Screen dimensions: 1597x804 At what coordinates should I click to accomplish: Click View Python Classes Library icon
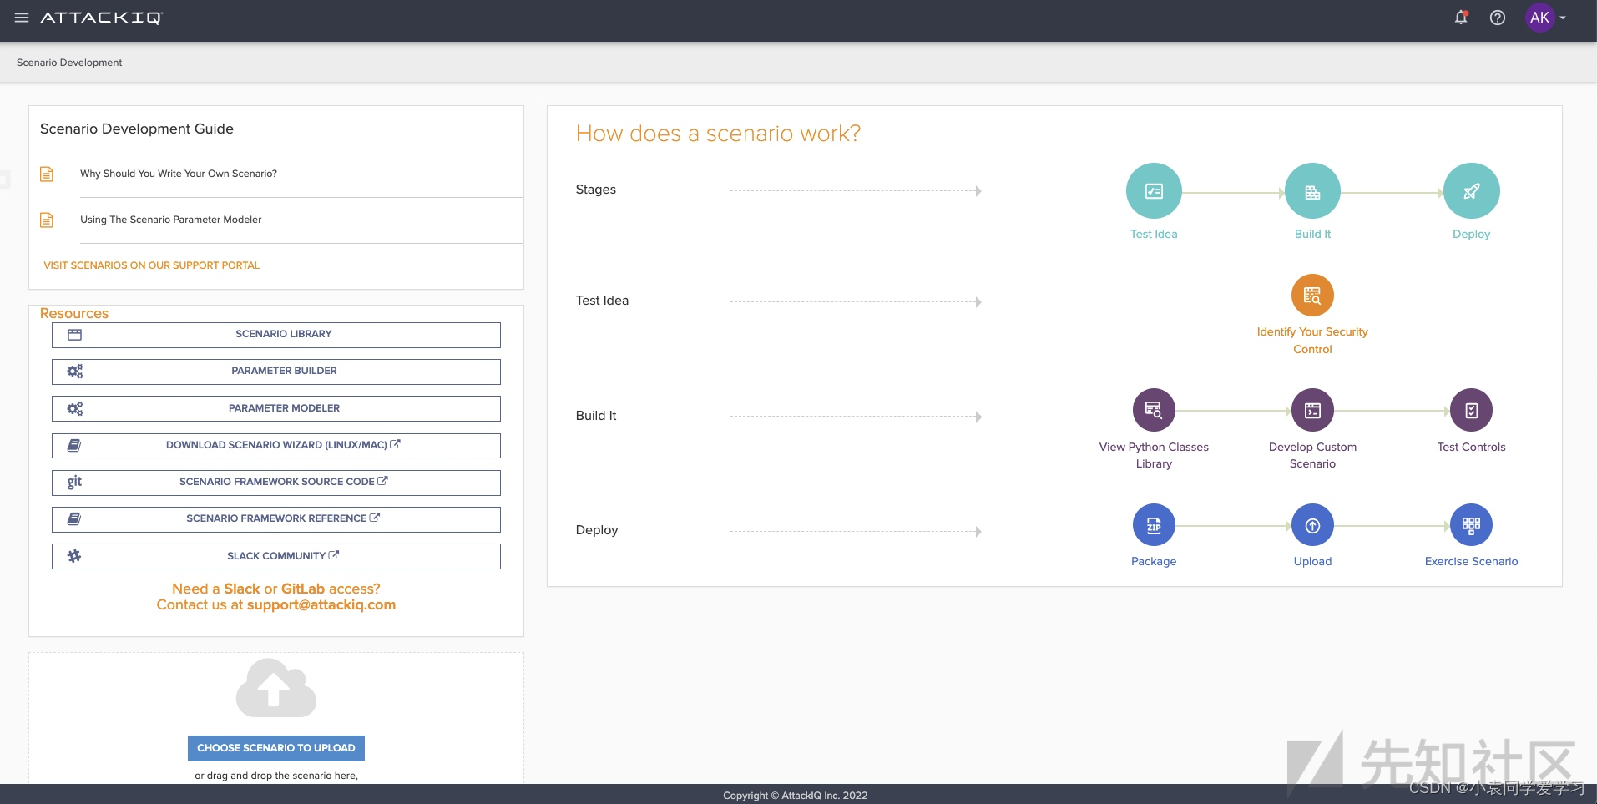click(x=1154, y=410)
